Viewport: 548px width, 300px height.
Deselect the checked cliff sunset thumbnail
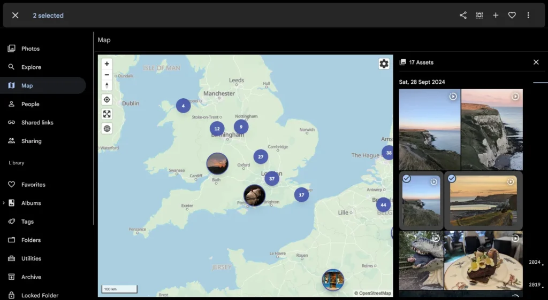[406, 179]
